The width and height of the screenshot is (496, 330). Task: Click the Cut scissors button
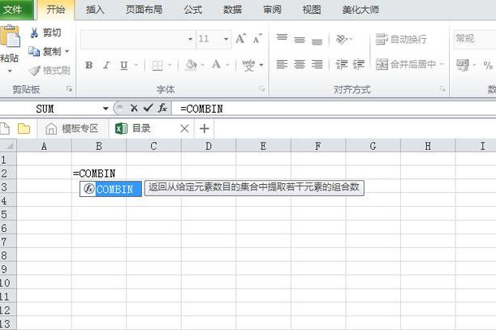coord(45,32)
